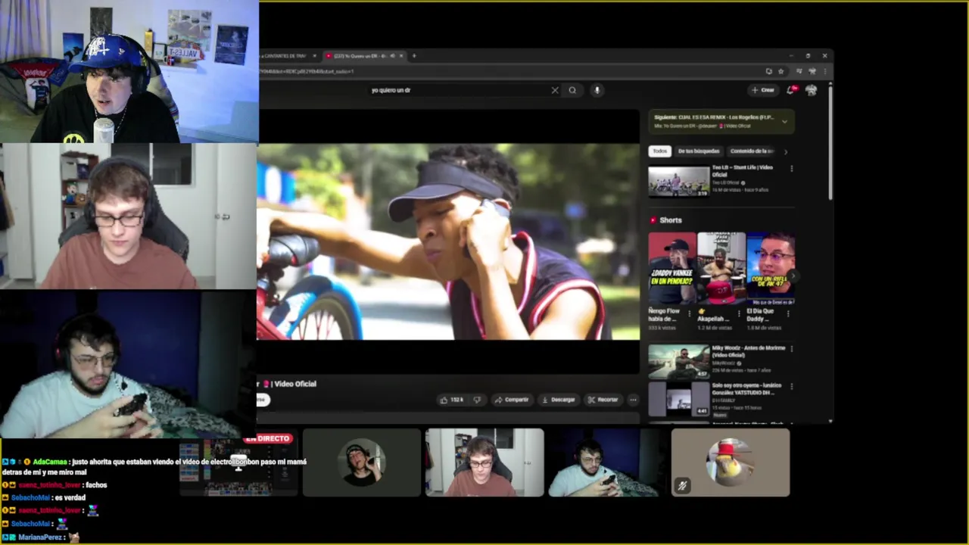The width and height of the screenshot is (969, 545).
Task: Open options for Ñengo Flow short
Action: click(x=690, y=313)
